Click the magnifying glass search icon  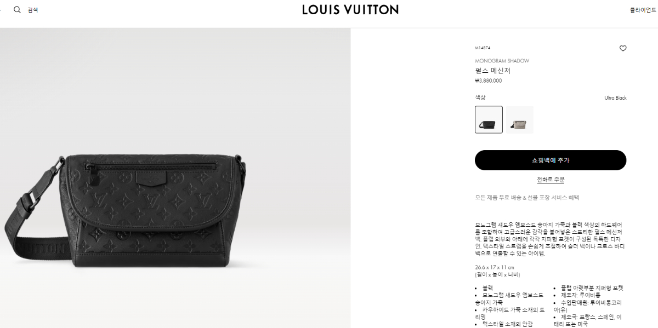(x=17, y=9)
